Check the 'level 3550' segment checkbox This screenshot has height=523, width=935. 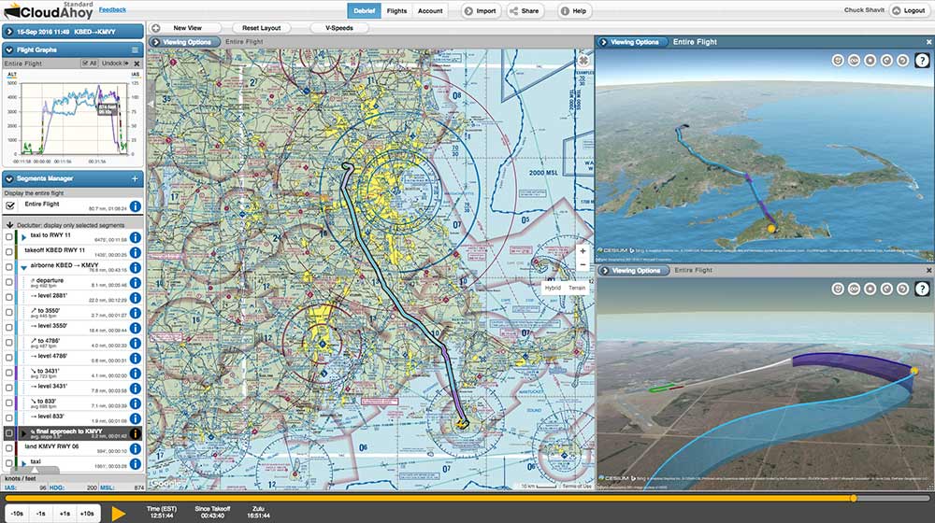[x=9, y=328]
